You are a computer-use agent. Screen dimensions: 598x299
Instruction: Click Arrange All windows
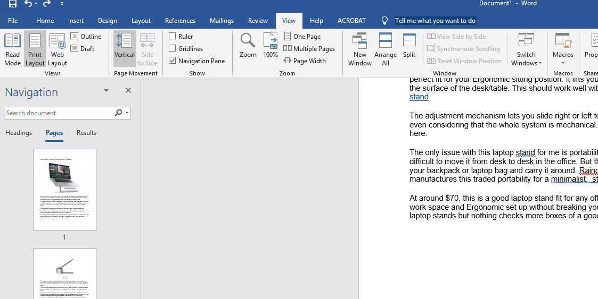[385, 49]
